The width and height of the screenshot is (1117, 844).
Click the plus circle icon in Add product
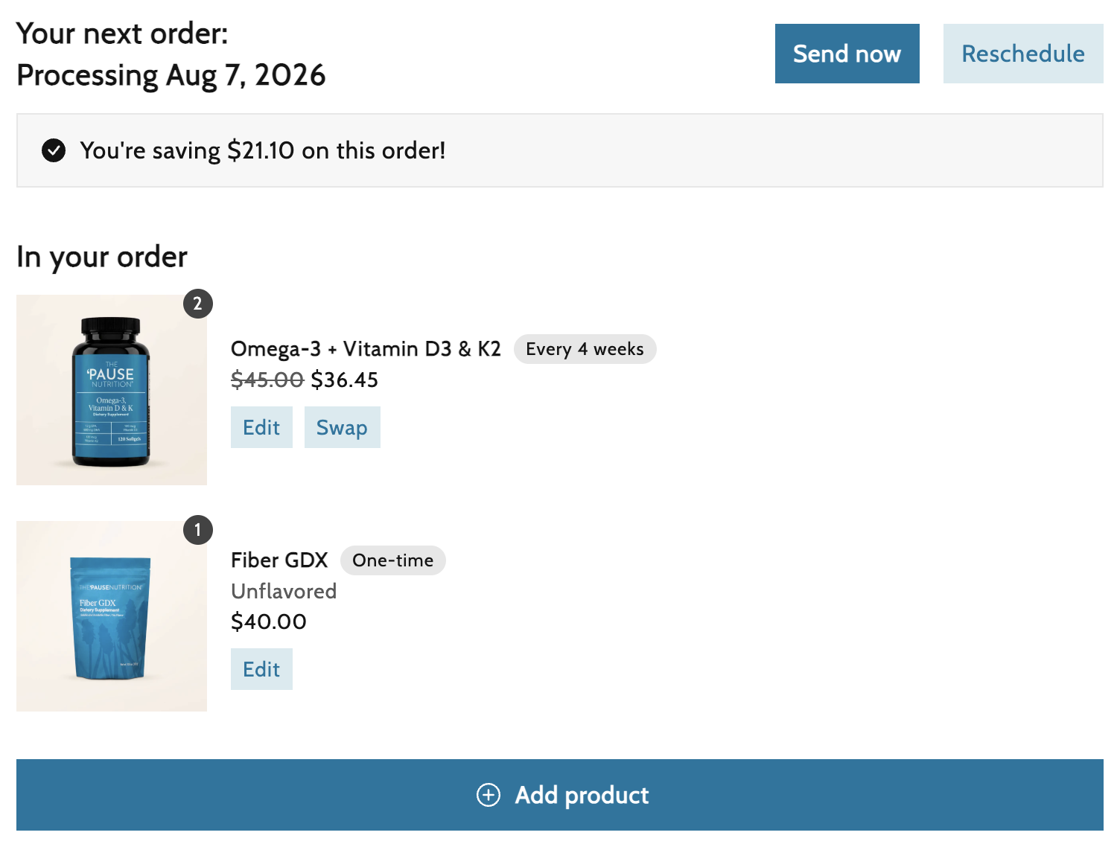[489, 795]
